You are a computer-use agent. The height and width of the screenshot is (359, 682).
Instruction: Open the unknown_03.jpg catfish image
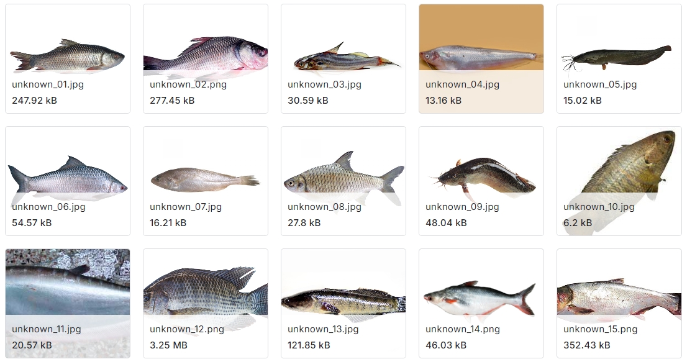point(343,59)
